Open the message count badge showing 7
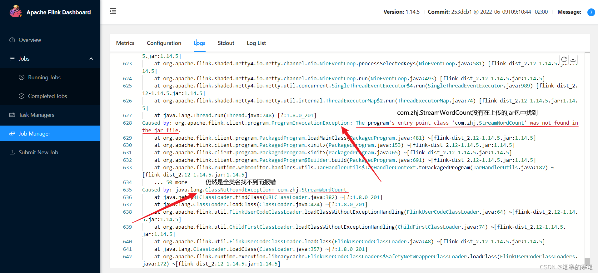The height and width of the screenshot is (273, 598). pyautogui.click(x=591, y=12)
